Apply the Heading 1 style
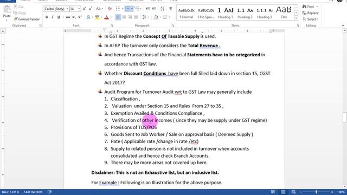 coord(226,13)
